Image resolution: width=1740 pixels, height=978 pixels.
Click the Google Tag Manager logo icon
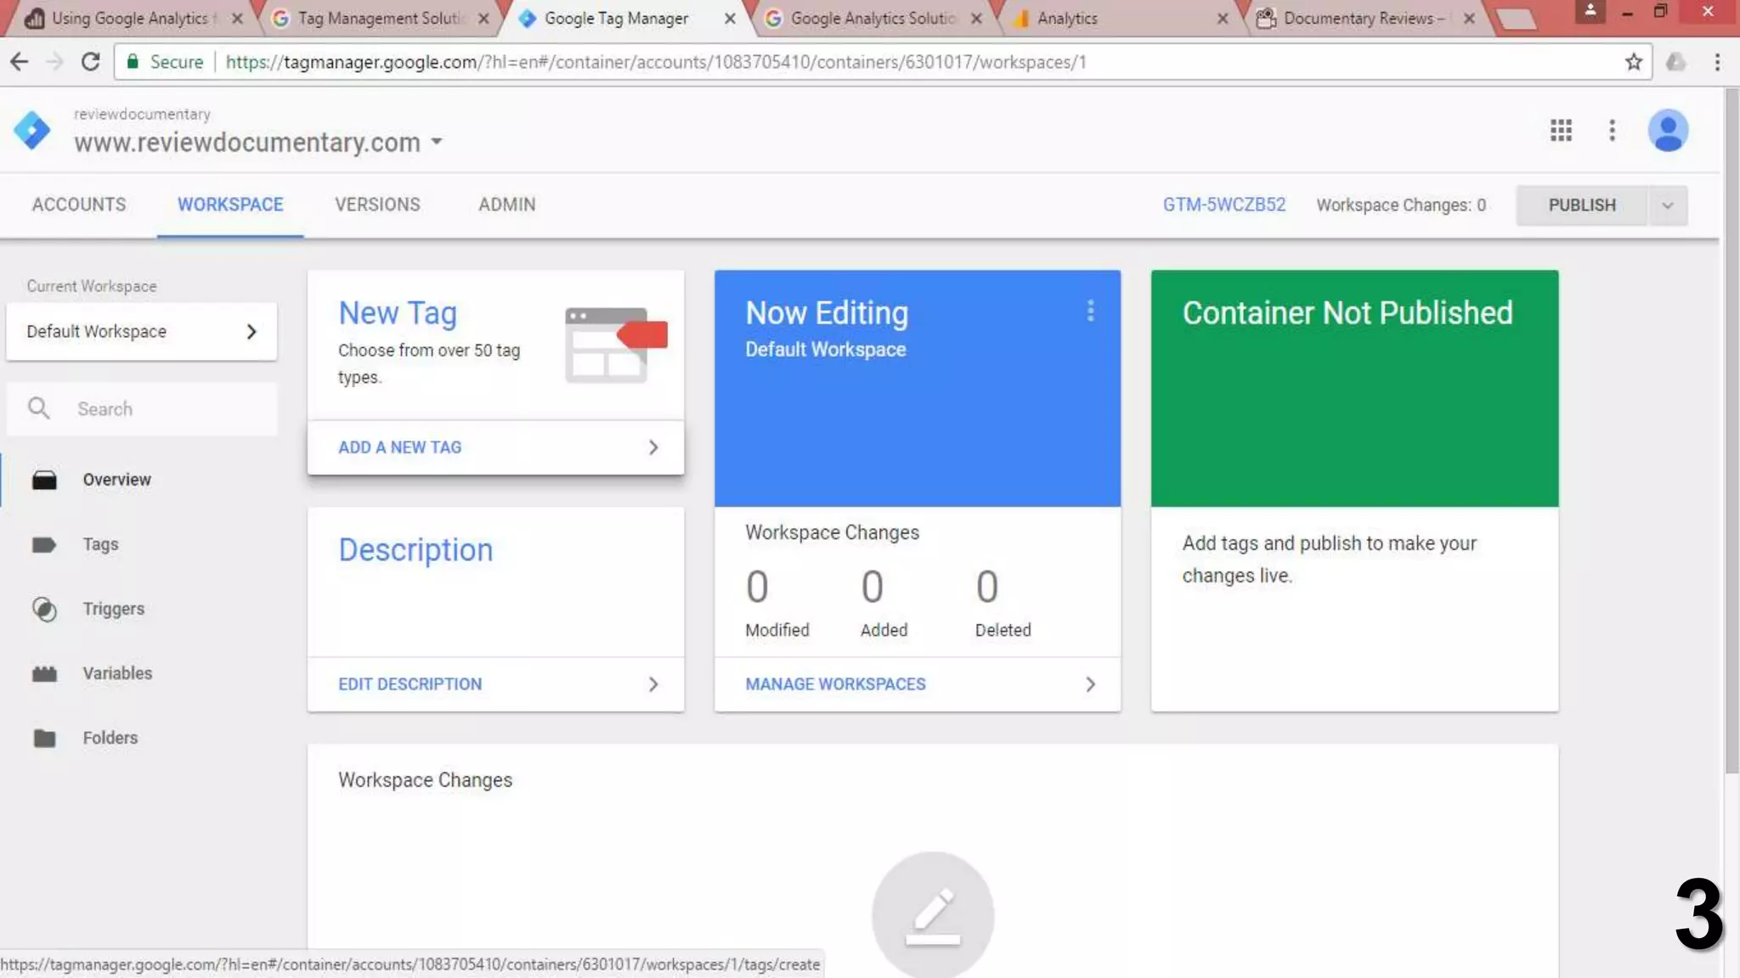(x=32, y=130)
